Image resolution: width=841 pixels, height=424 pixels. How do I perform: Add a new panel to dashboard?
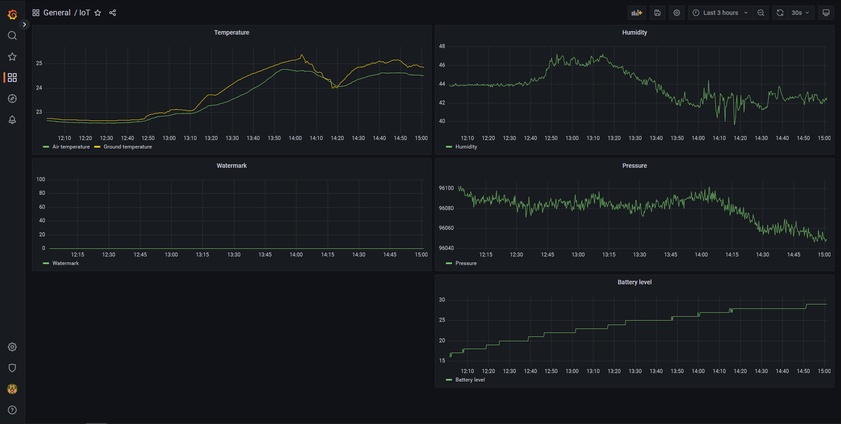tap(637, 13)
